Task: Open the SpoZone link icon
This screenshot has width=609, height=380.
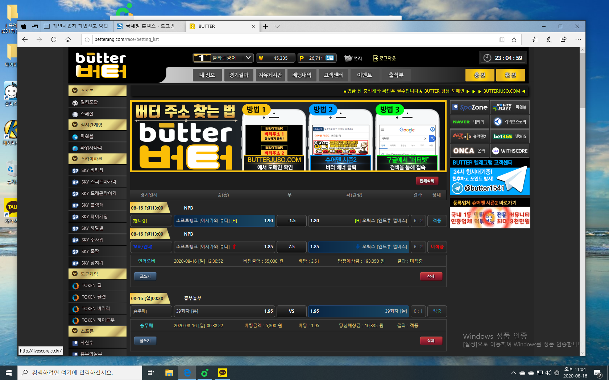Action: click(x=469, y=107)
